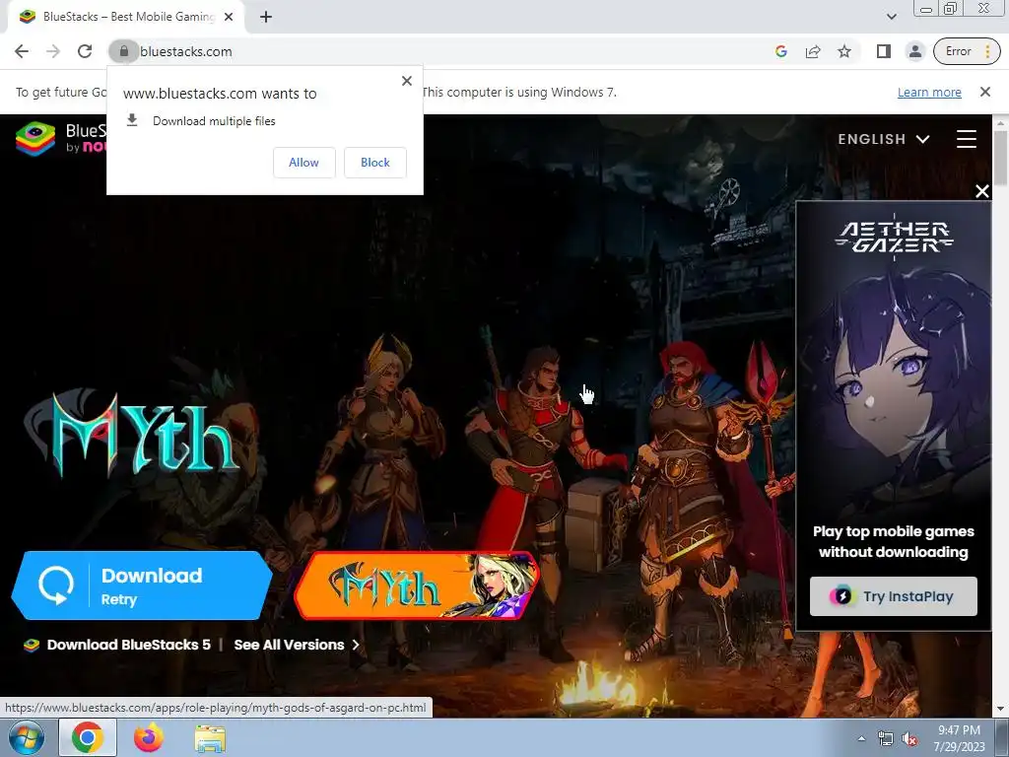Reload the bluestacks.com page
The image size is (1009, 757).
pos(85,51)
